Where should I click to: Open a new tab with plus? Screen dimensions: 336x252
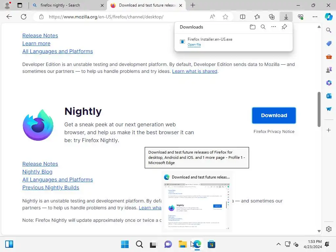coord(193,5)
